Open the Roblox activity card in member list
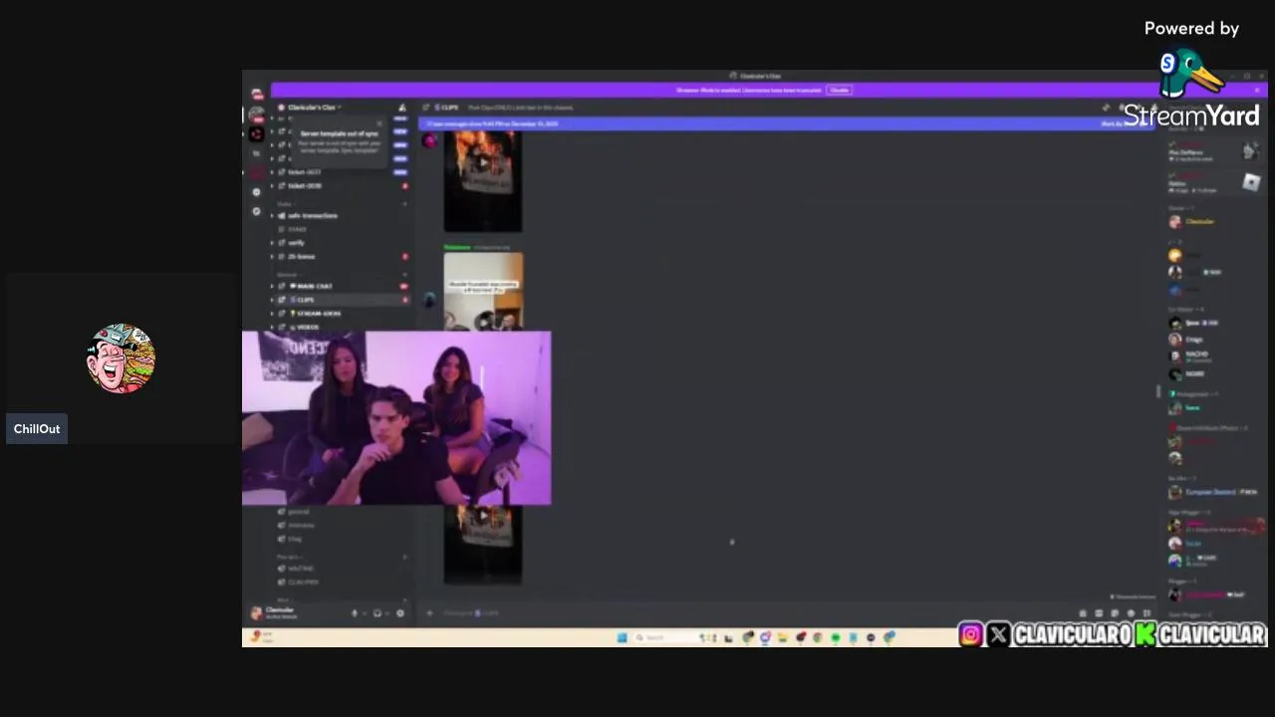This screenshot has width=1275, height=717. point(1212,183)
